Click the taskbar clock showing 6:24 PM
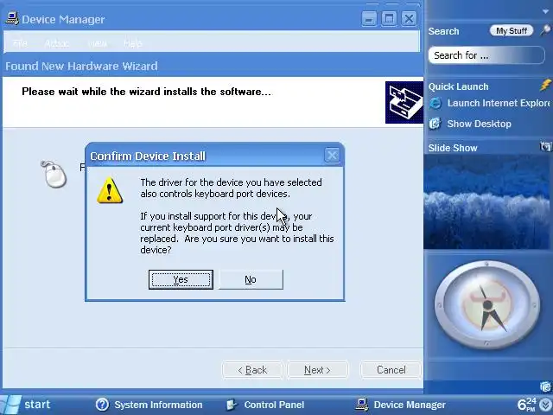This screenshot has width=553, height=415. point(527,405)
